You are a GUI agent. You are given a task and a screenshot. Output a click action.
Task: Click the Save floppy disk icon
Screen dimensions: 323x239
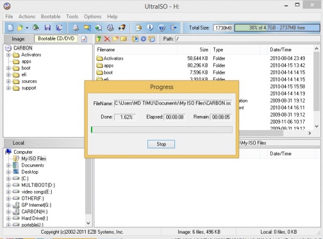pyautogui.click(x=47, y=27)
